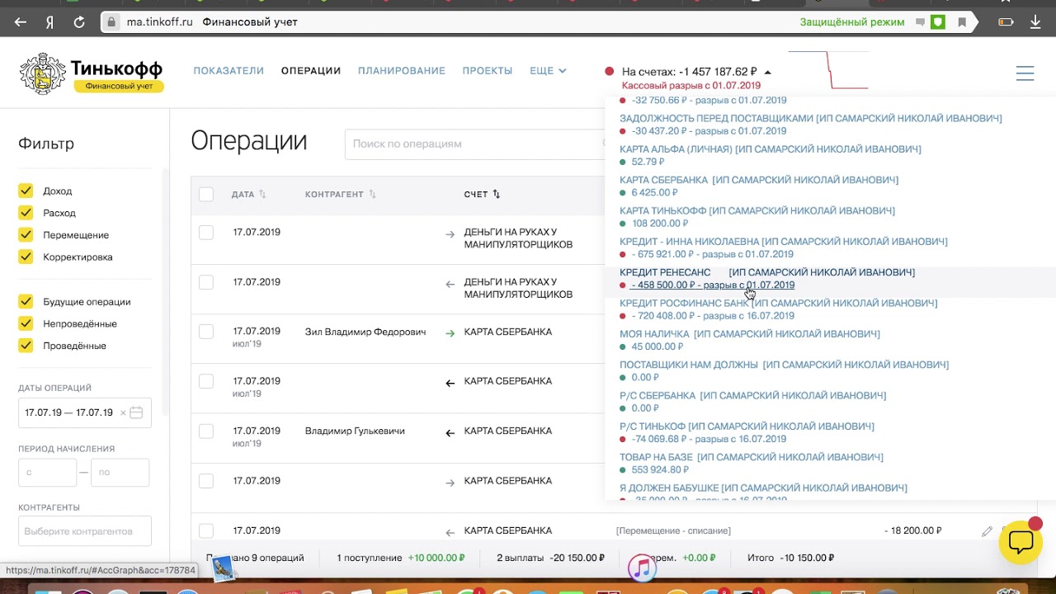Click the Период начисления 'по' field
The width and height of the screenshot is (1056, 594).
coord(120,473)
